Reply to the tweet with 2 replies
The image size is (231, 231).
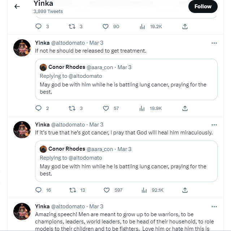click(x=39, y=108)
